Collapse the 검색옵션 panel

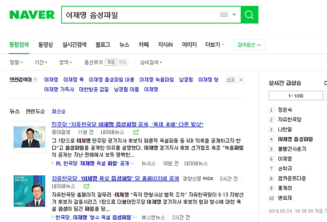(249, 44)
